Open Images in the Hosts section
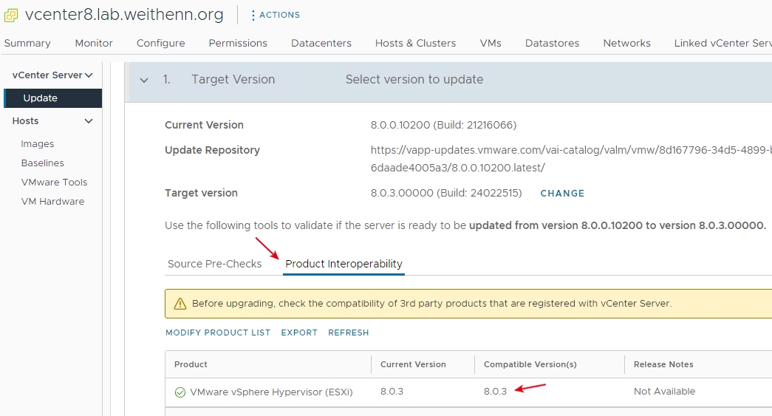Screen dimensions: 772x416 pos(38,144)
